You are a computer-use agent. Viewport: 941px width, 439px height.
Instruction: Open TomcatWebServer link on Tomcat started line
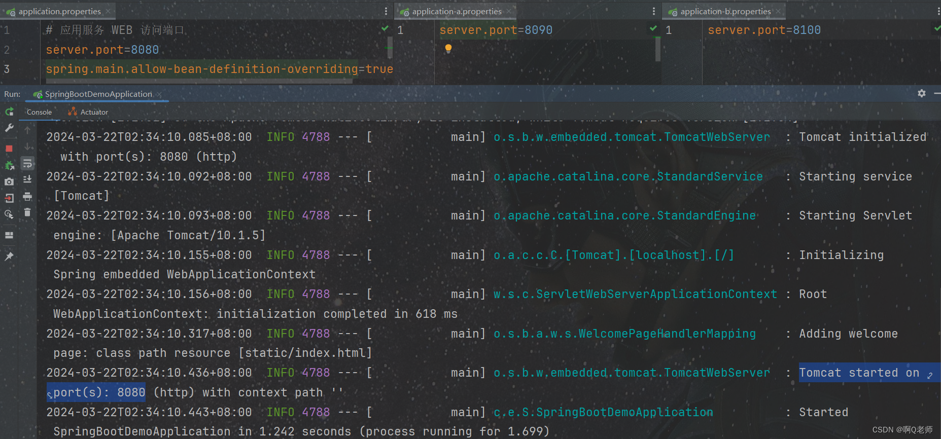(x=632, y=373)
